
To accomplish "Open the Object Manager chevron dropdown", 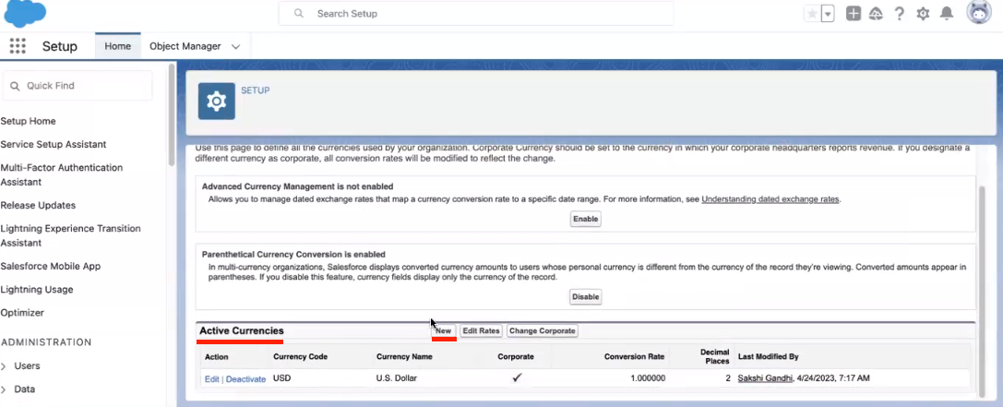I will point(235,47).
